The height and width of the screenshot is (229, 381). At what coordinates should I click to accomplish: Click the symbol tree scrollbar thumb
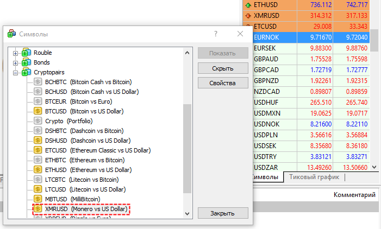pyautogui.click(x=187, y=149)
